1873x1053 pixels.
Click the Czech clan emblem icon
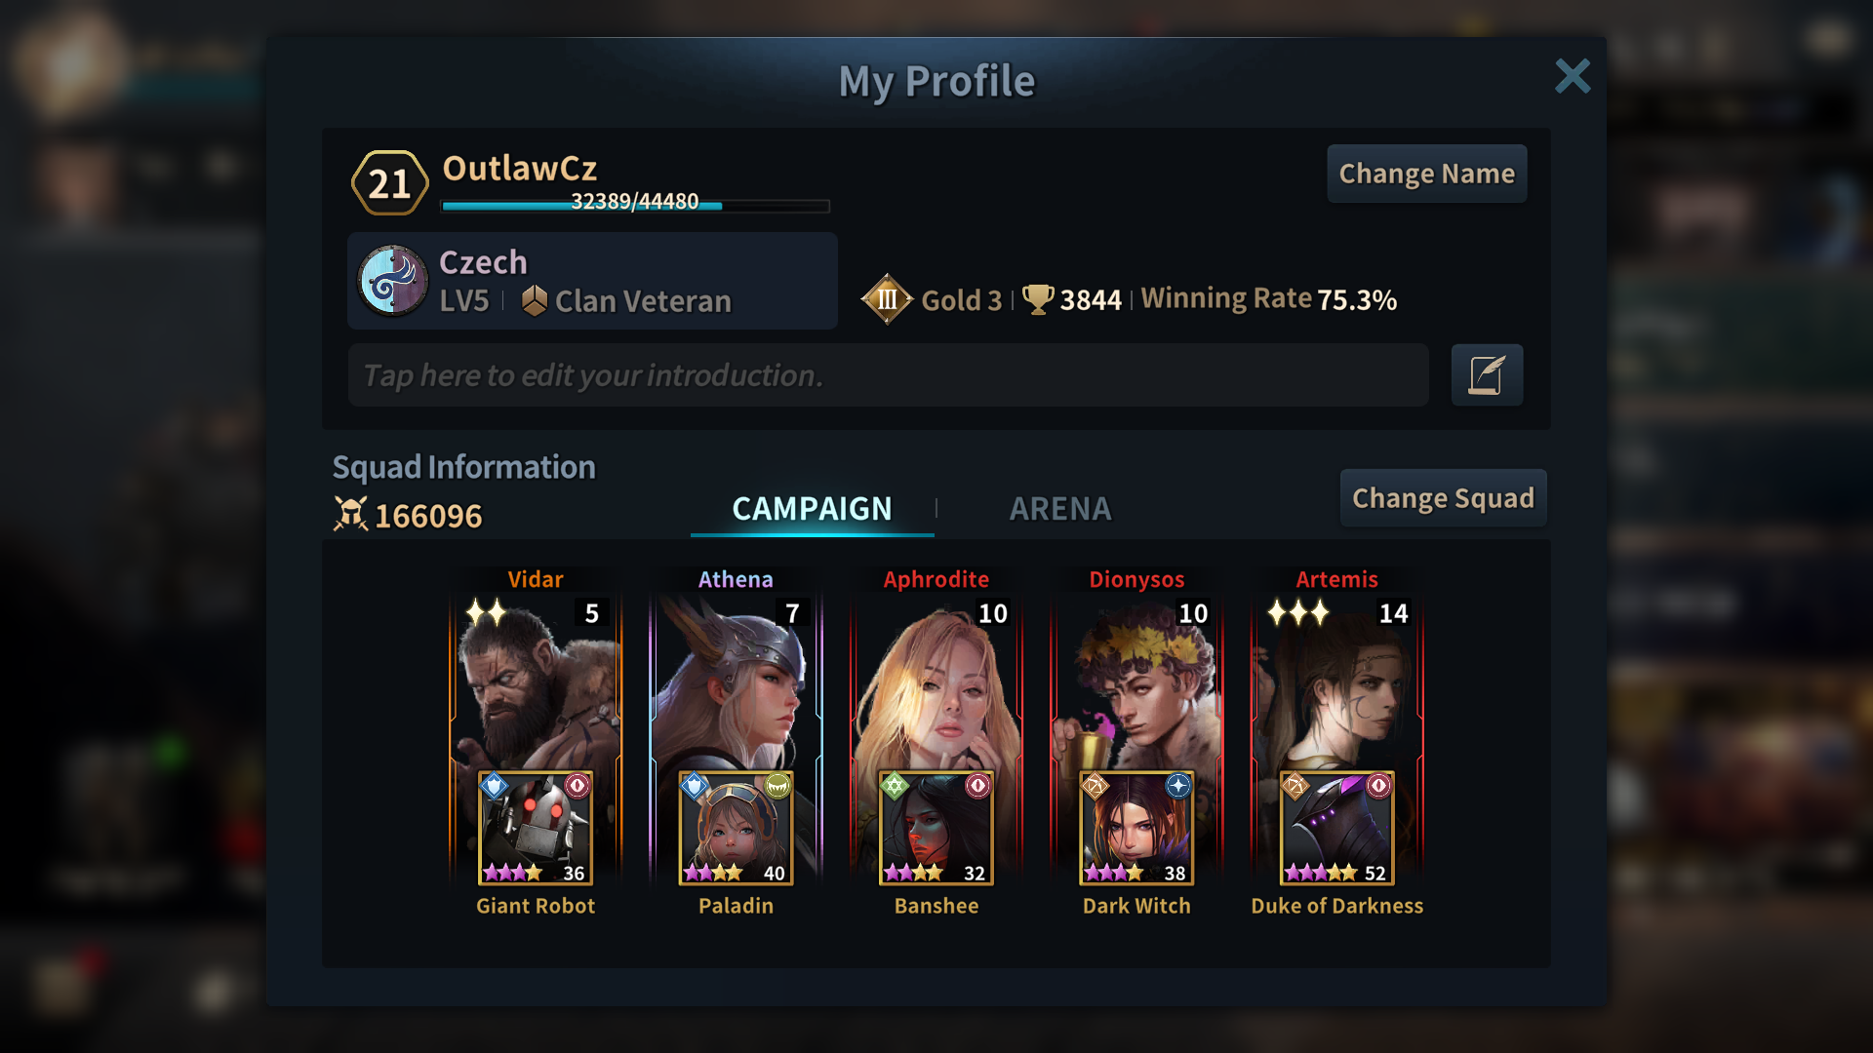coord(393,281)
